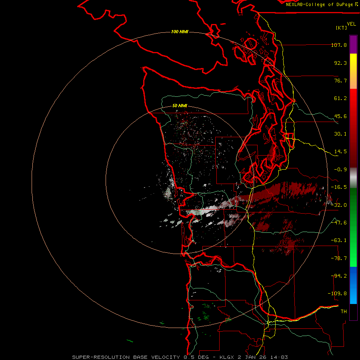Click the Super-Resolution Base Velocity caption
The height and width of the screenshot is (360, 360).
click(x=180, y=357)
